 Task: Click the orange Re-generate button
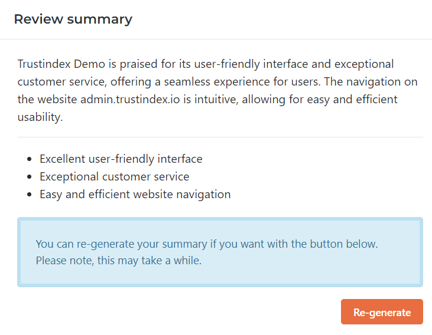pyautogui.click(x=382, y=312)
